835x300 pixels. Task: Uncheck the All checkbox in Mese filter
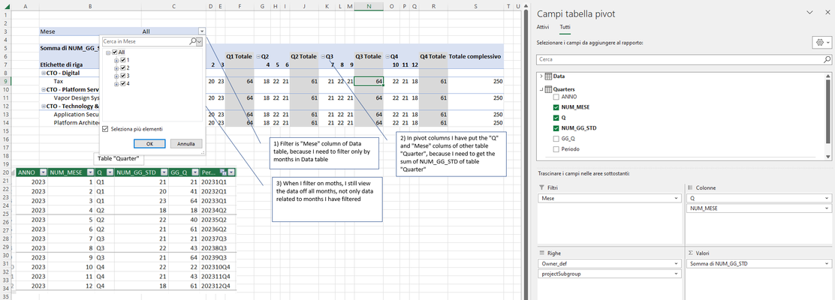[114, 52]
